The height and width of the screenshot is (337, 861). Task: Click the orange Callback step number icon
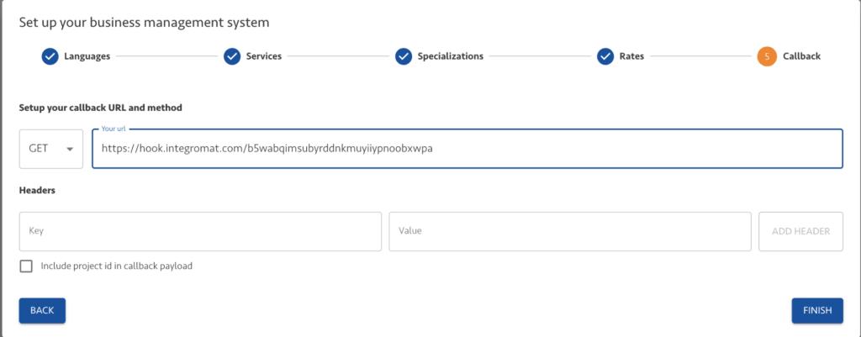(x=766, y=56)
